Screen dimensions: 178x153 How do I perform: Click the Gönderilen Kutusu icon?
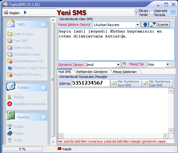10,54
